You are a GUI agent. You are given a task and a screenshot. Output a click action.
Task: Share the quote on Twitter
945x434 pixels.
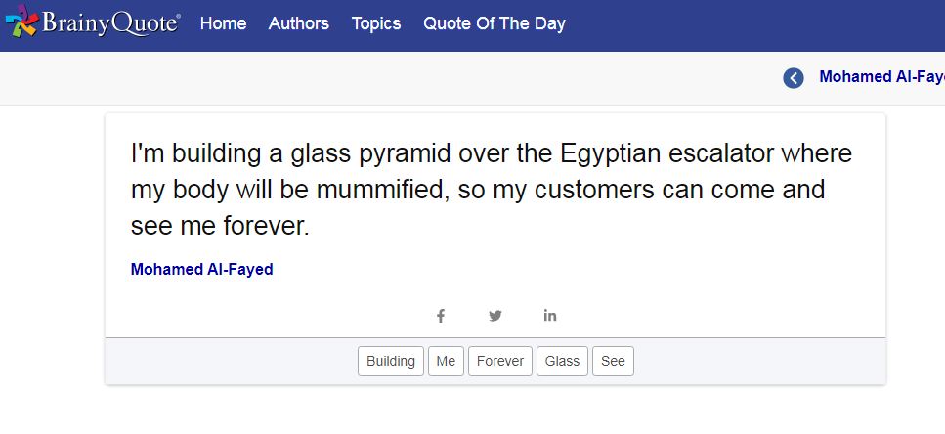(495, 316)
